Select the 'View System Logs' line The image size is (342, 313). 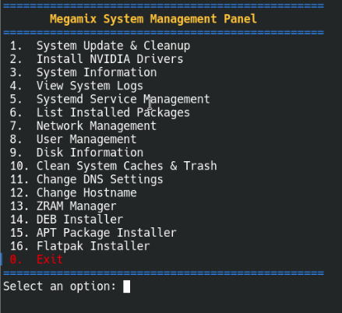tap(76, 86)
